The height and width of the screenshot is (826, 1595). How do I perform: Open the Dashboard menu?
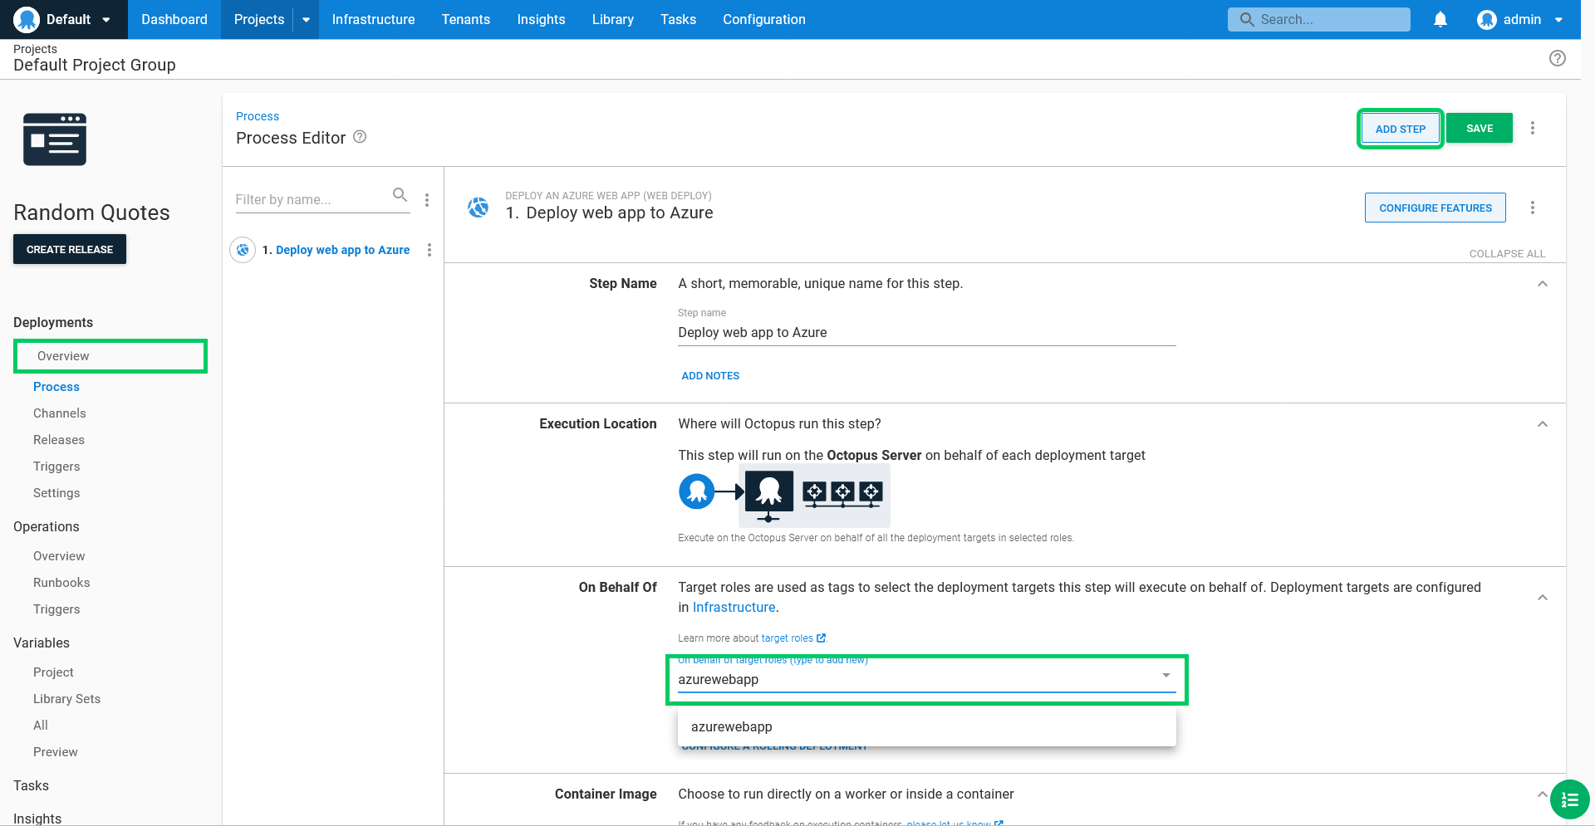[x=174, y=19]
